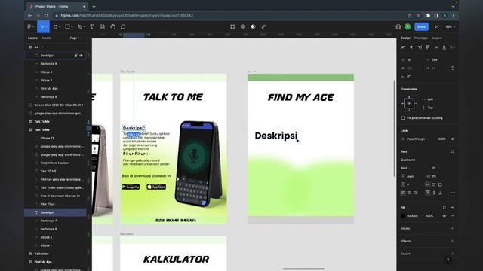Toggle visibility of top Deskripsi layer
This screenshot has width=483, height=271.
tap(82, 56)
